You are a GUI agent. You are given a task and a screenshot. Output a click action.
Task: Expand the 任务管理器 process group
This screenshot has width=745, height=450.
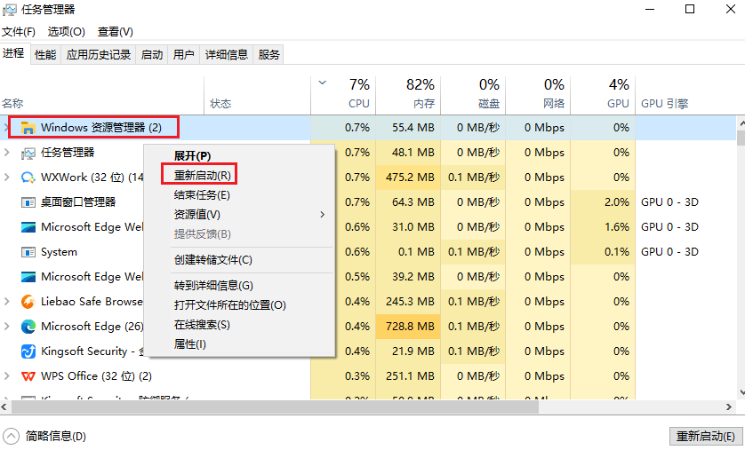point(6,152)
